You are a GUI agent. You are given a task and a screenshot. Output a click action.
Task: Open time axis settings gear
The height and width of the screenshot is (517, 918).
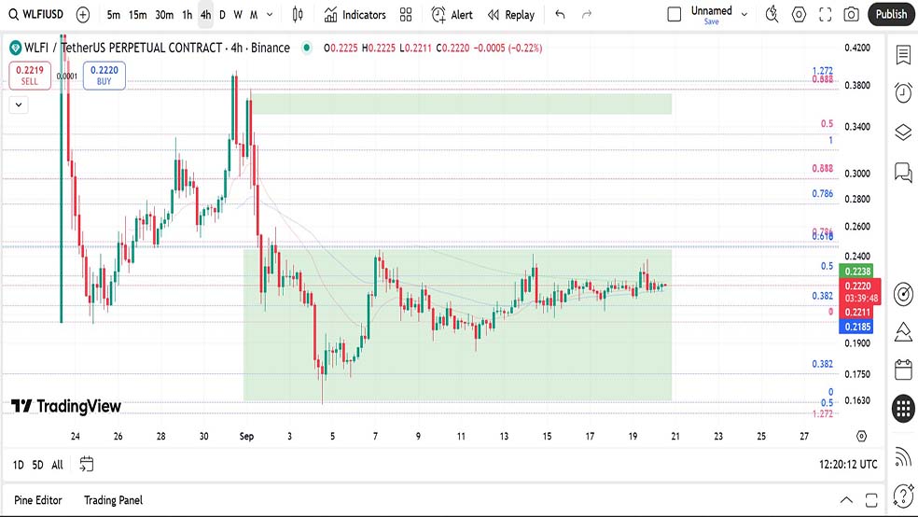point(861,436)
